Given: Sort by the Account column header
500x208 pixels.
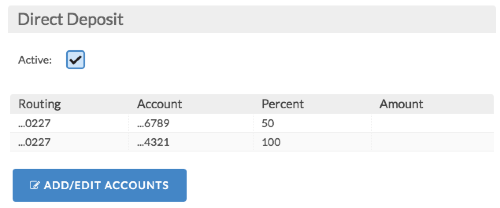Looking at the screenshot, I should (x=159, y=104).
